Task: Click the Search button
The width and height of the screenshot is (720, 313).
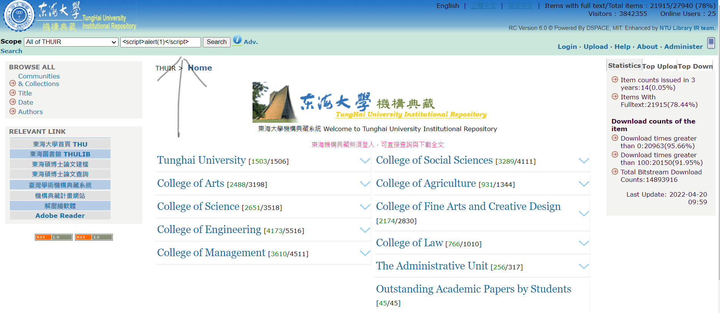Action: point(217,42)
